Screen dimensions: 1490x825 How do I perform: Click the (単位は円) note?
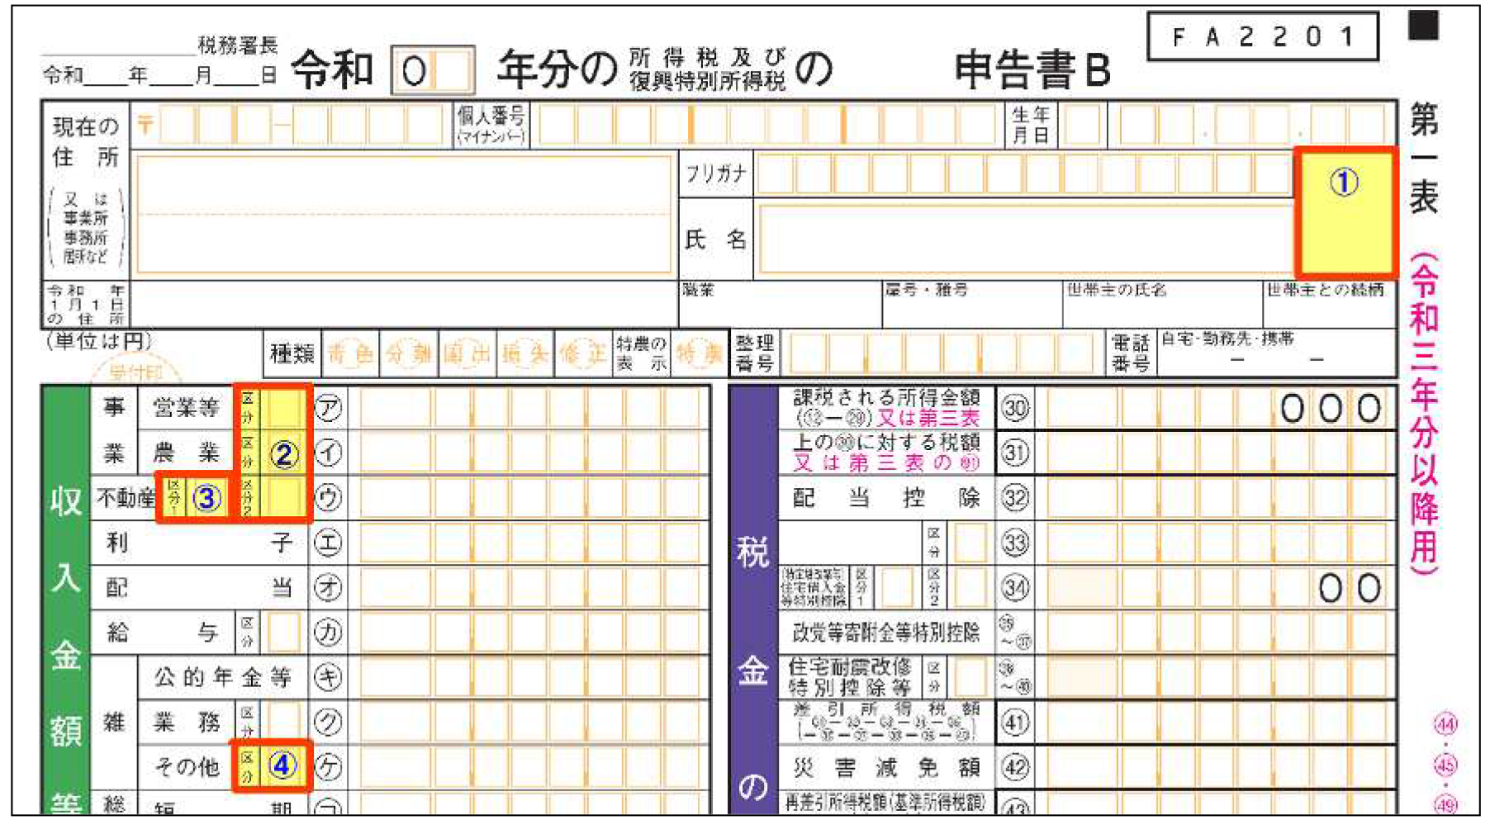(99, 340)
